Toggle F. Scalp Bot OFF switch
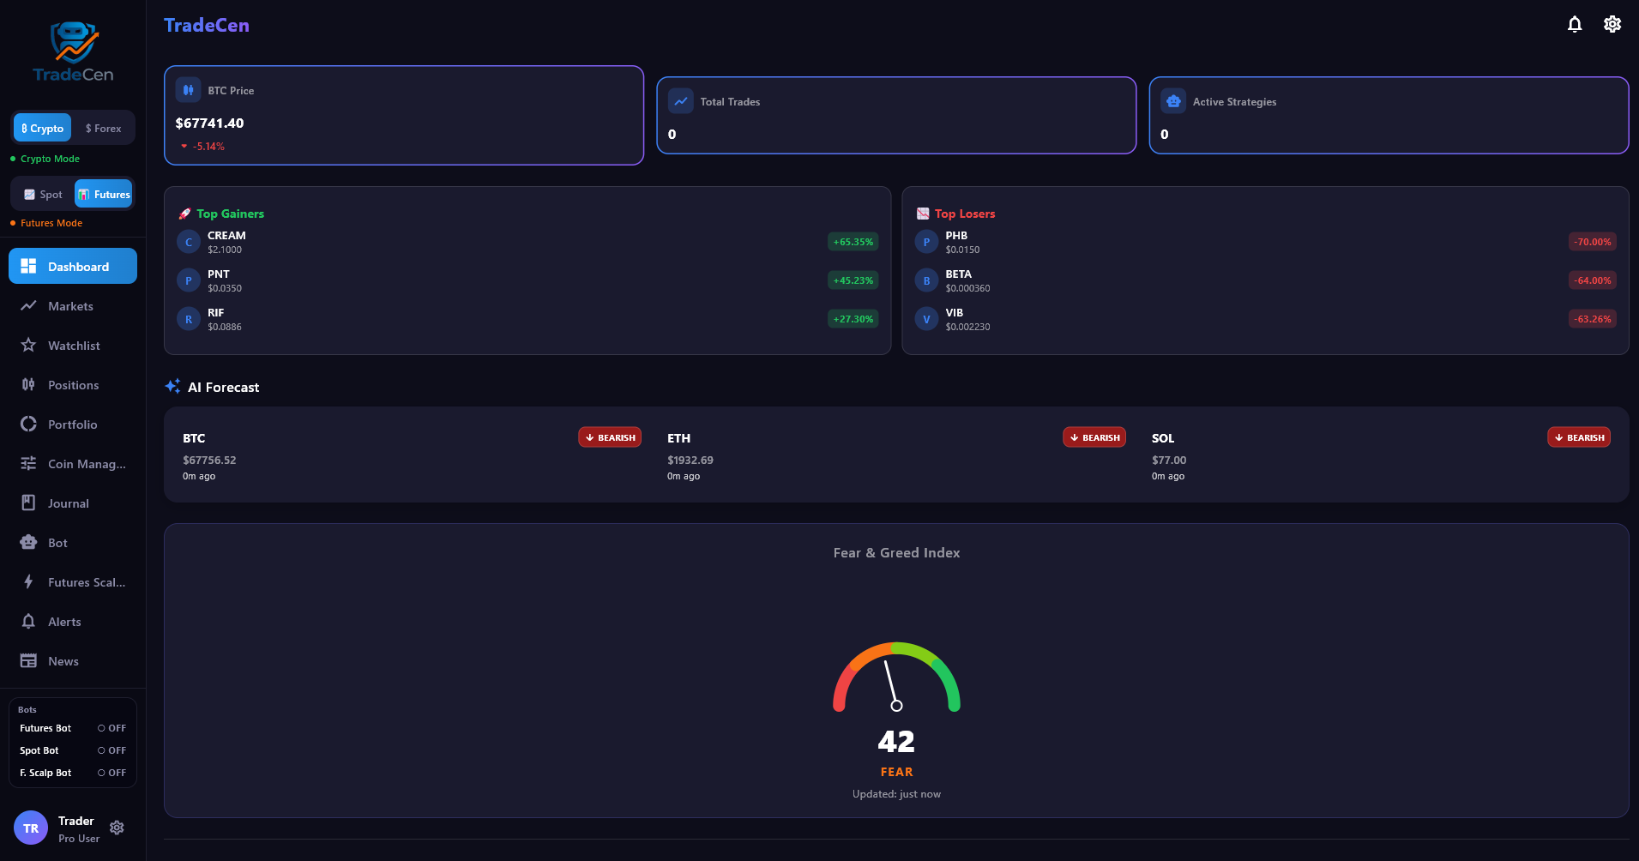Viewport: 1639px width, 861px height. (x=111, y=773)
